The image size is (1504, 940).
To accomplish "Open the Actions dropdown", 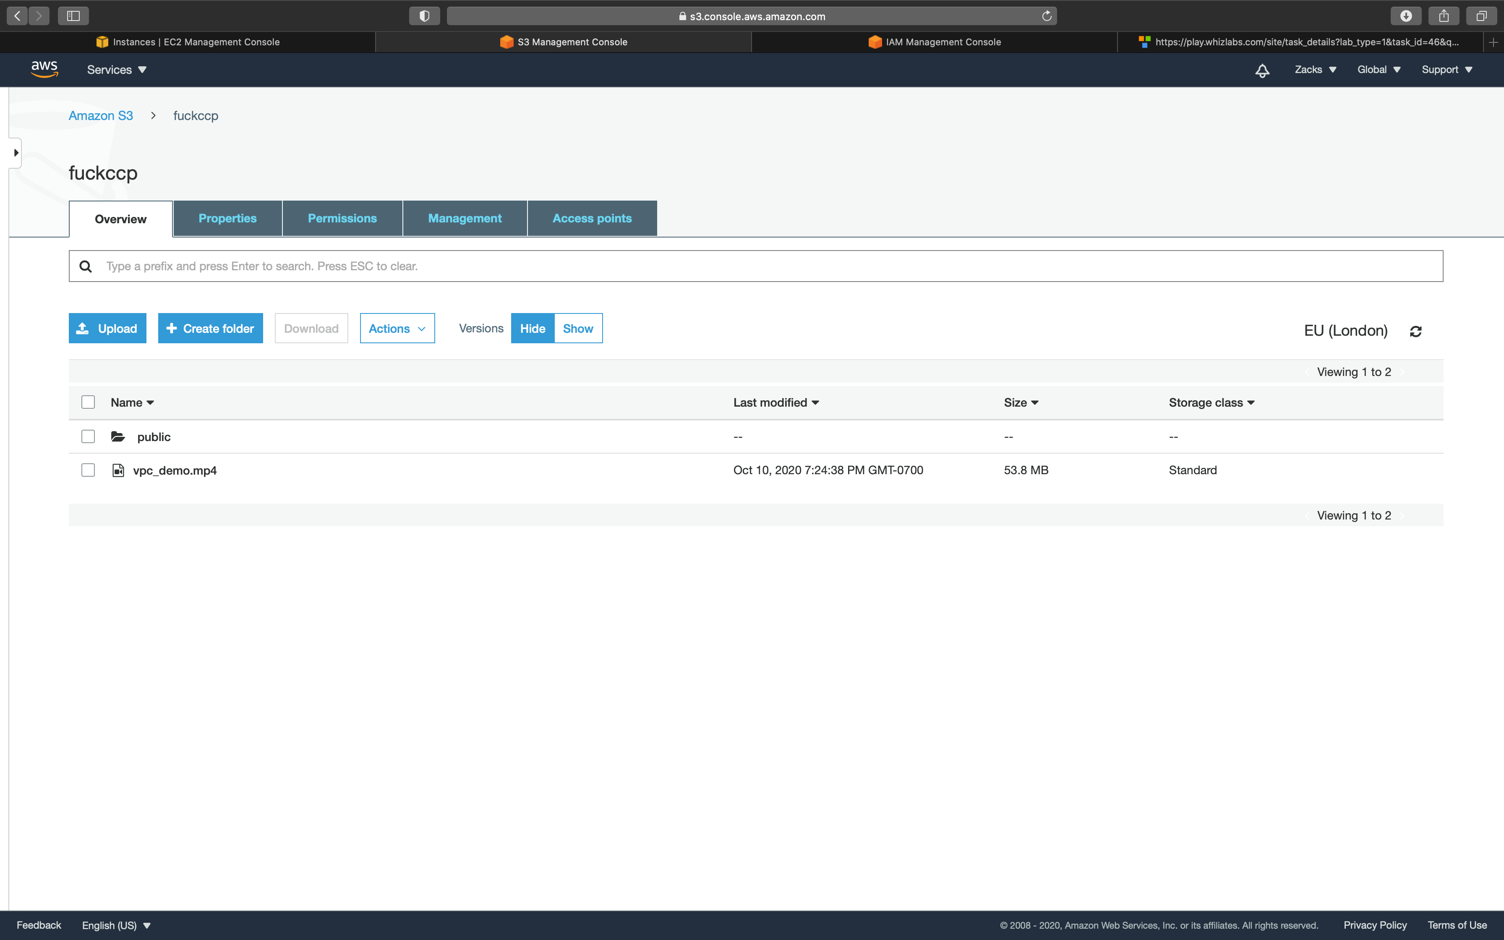I will tap(397, 328).
